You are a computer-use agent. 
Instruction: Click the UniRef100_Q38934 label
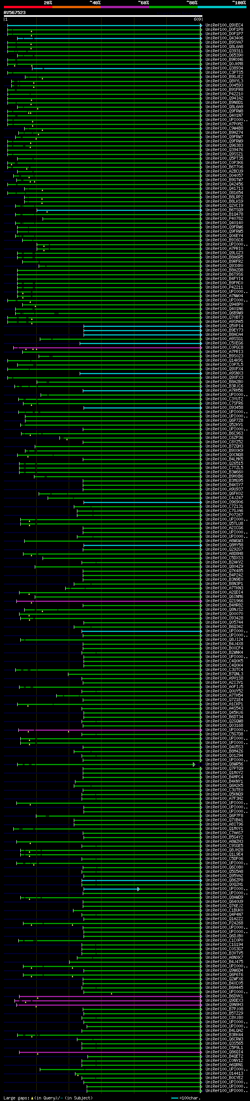click(224, 68)
